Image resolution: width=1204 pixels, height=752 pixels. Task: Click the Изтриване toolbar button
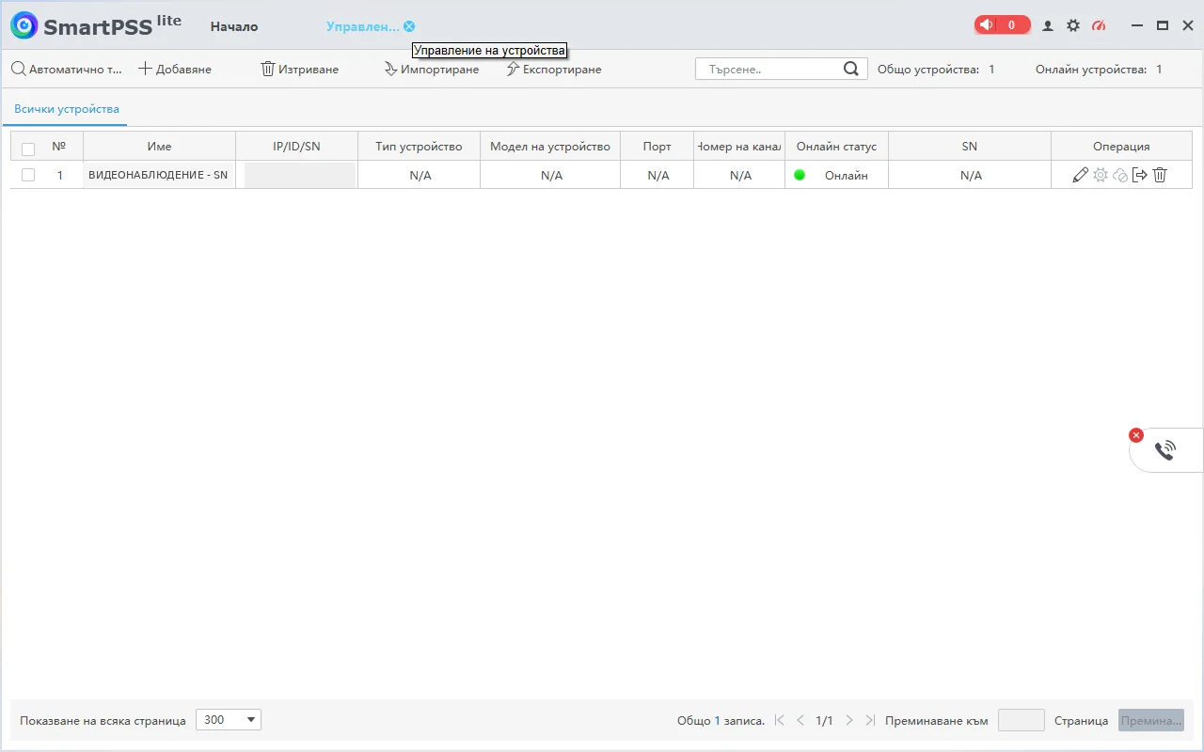299,69
